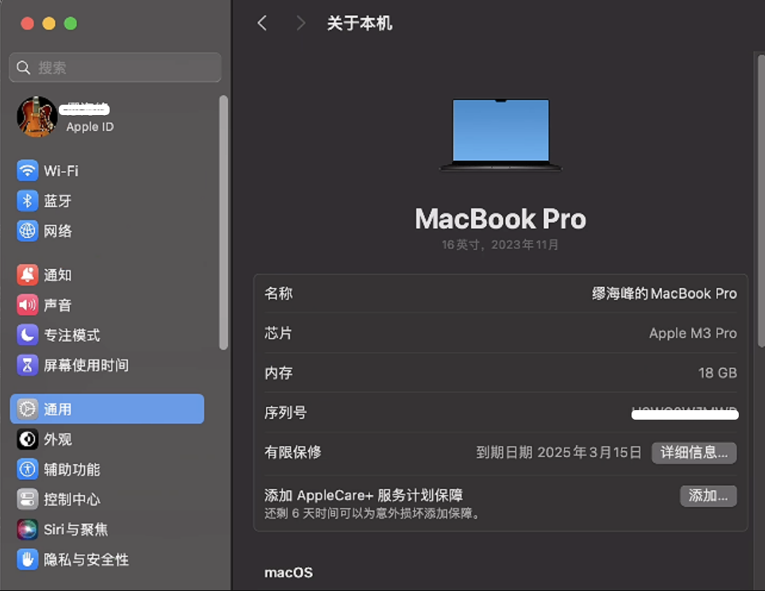The height and width of the screenshot is (591, 765).
Task: Click the Privacy hand icon
Action: click(x=27, y=559)
